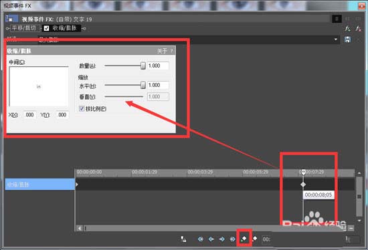This screenshot has height=250, width=368.
Task: Click the 数量 value field
Action: 158,66
